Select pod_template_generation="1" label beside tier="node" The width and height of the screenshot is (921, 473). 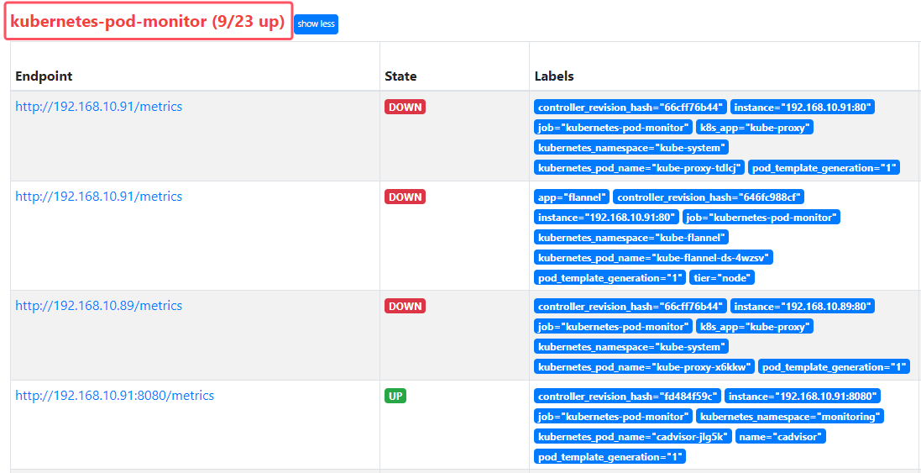(610, 277)
